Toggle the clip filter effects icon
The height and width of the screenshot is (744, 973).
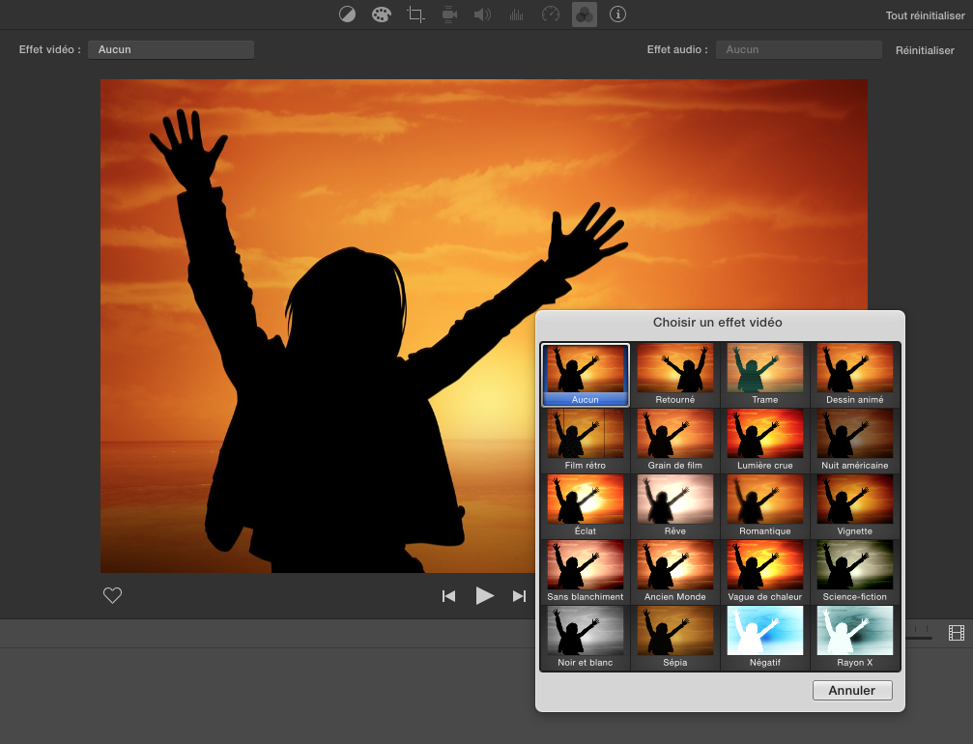[585, 14]
